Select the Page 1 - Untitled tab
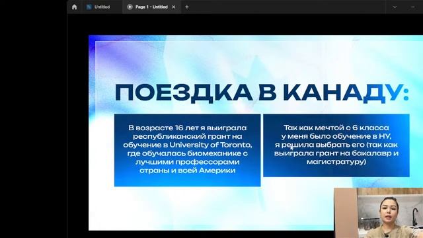The image size is (423, 238). tap(151, 7)
